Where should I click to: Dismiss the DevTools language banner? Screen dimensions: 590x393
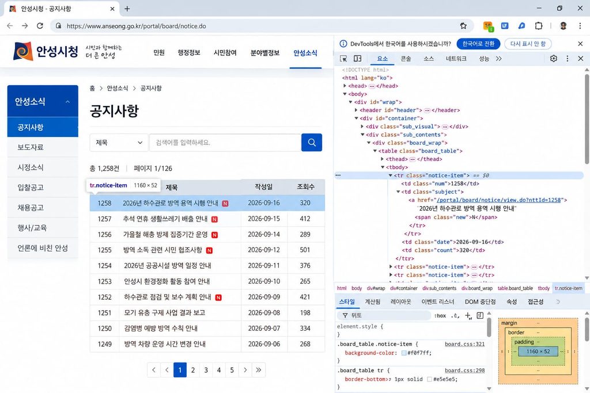click(x=580, y=44)
